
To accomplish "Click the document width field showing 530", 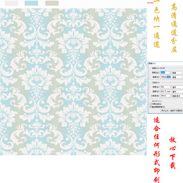I will (x=165, y=87).
